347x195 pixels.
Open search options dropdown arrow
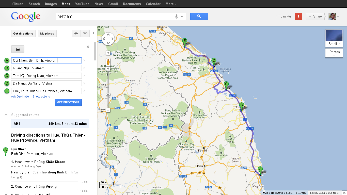tap(182, 17)
